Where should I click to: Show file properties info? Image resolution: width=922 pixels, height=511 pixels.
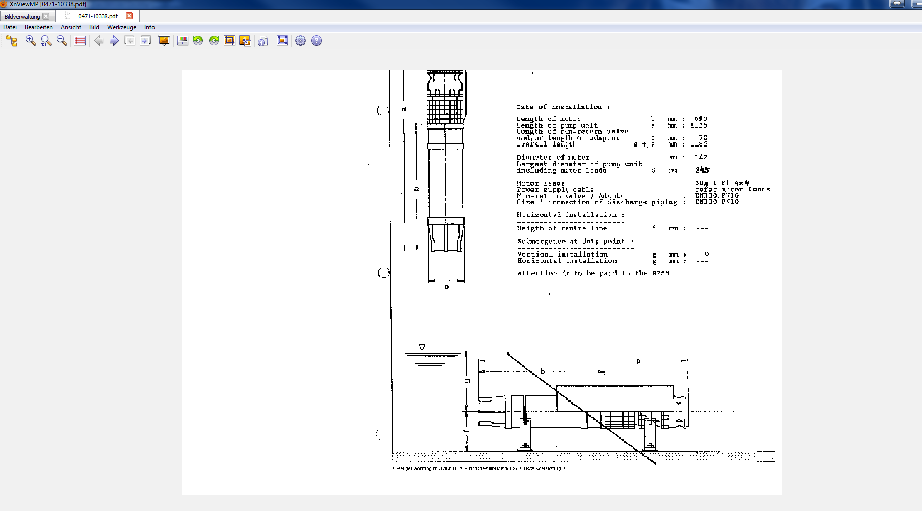click(x=263, y=41)
